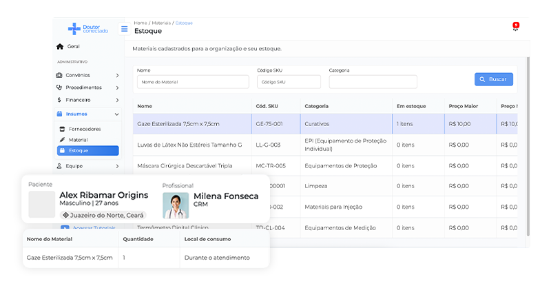Click the Equipe person icon

[59, 166]
